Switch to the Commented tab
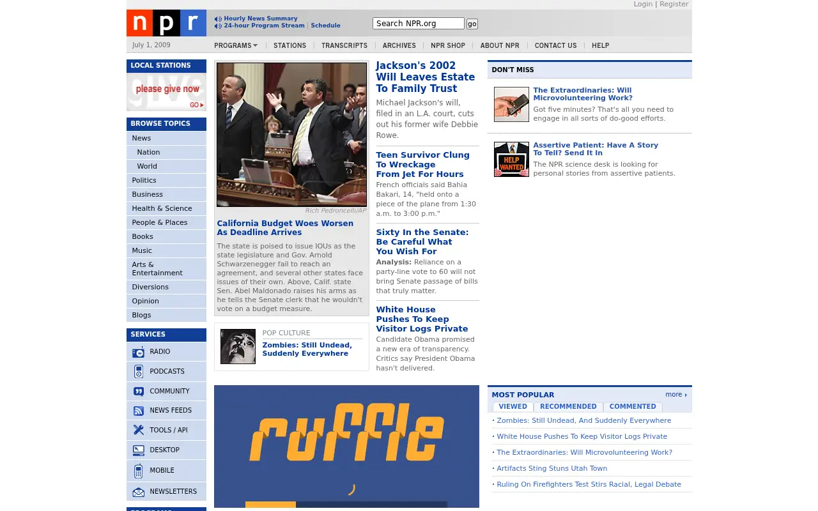 (x=633, y=407)
